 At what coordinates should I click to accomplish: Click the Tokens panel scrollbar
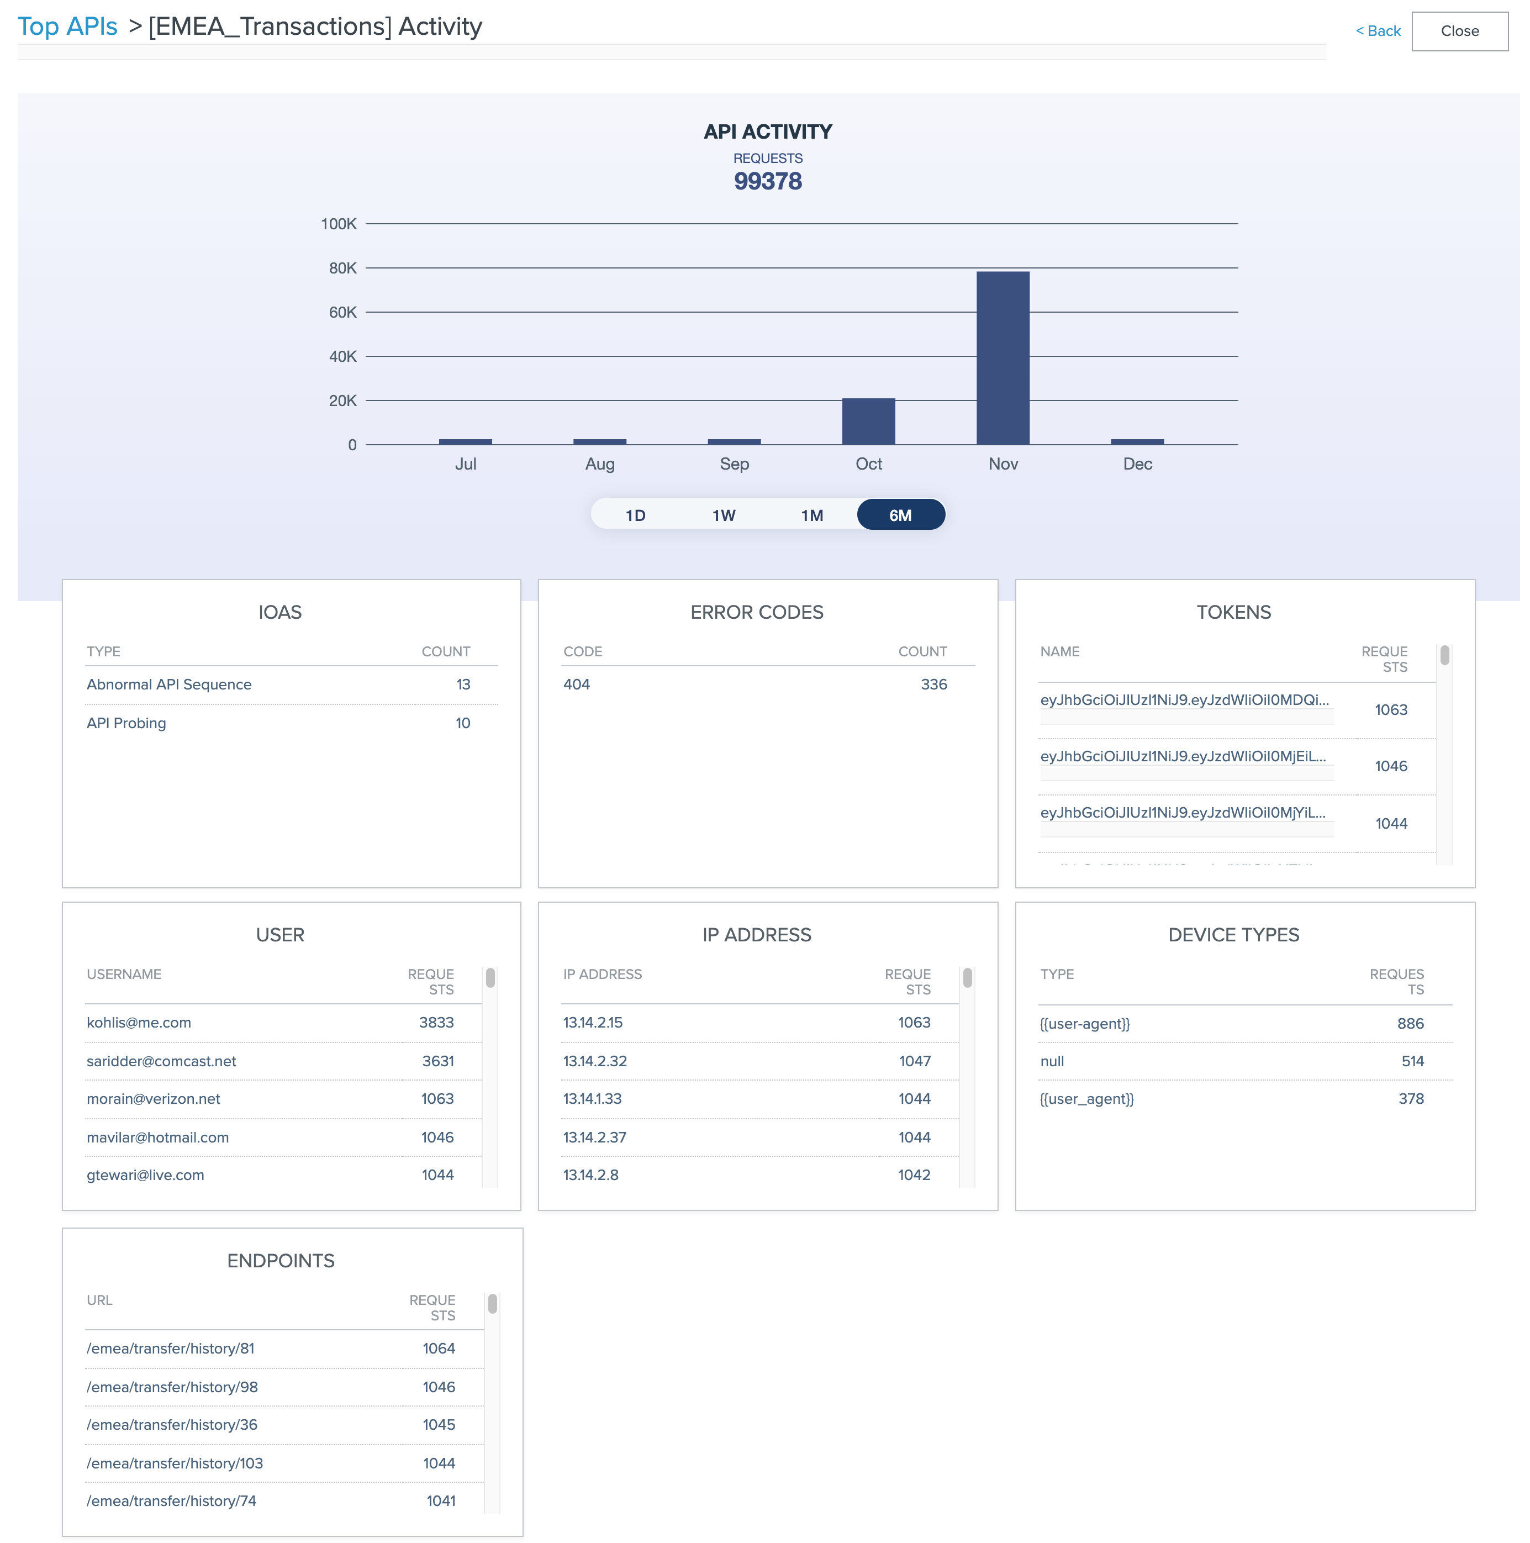(x=1444, y=656)
